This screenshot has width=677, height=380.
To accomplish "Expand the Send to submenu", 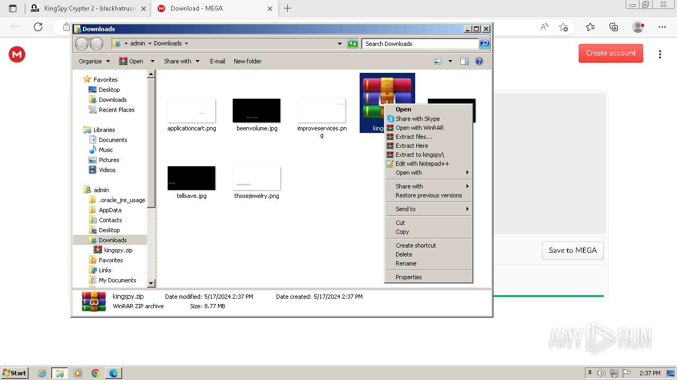I will pyautogui.click(x=428, y=209).
